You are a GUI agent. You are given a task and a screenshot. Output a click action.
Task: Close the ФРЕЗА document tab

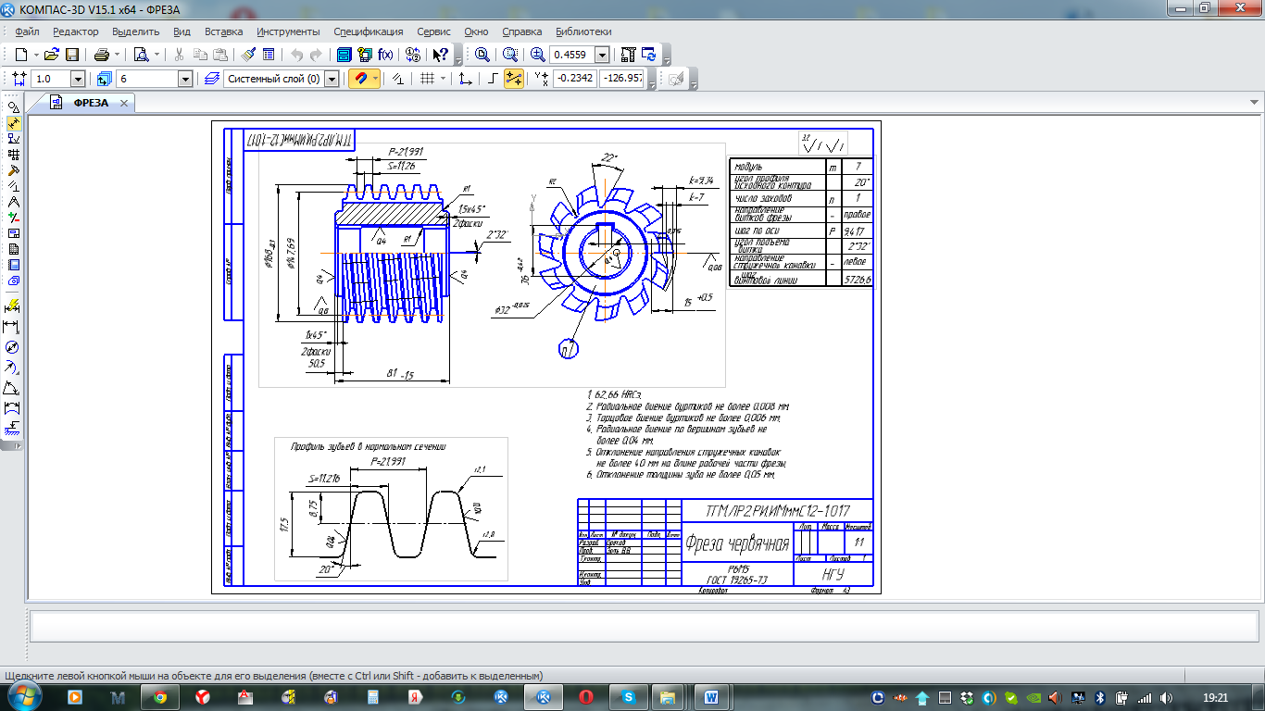click(x=124, y=103)
